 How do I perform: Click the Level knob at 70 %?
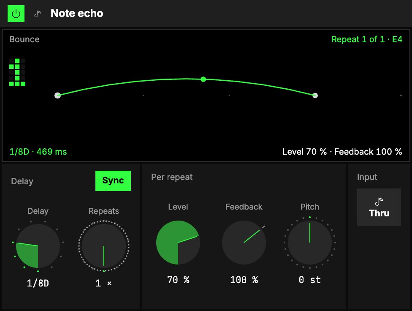pyautogui.click(x=178, y=243)
